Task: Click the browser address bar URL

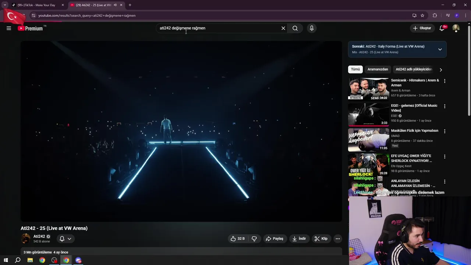Action: (x=87, y=15)
